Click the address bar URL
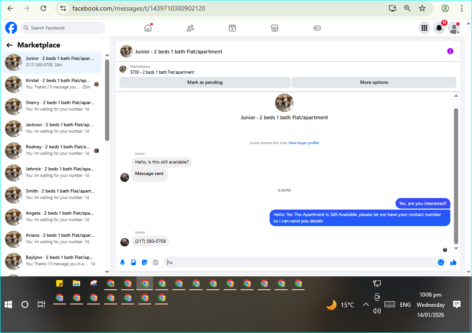Viewport: 472px width, 333px height. coord(139,8)
